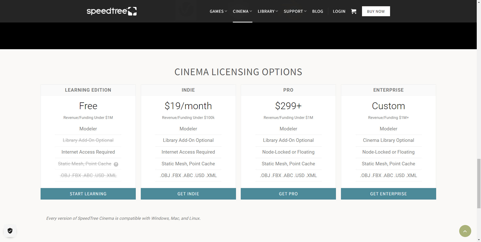
Task: Click 'Revenue/Funding Under $100k' text
Action: pyautogui.click(x=188, y=118)
